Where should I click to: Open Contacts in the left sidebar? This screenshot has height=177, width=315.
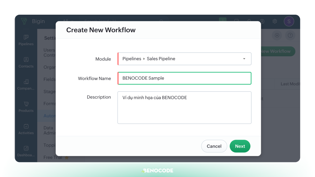point(26,62)
